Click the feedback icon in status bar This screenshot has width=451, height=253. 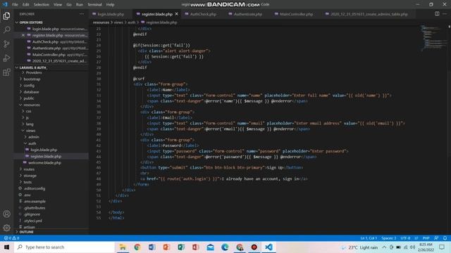coord(436,238)
